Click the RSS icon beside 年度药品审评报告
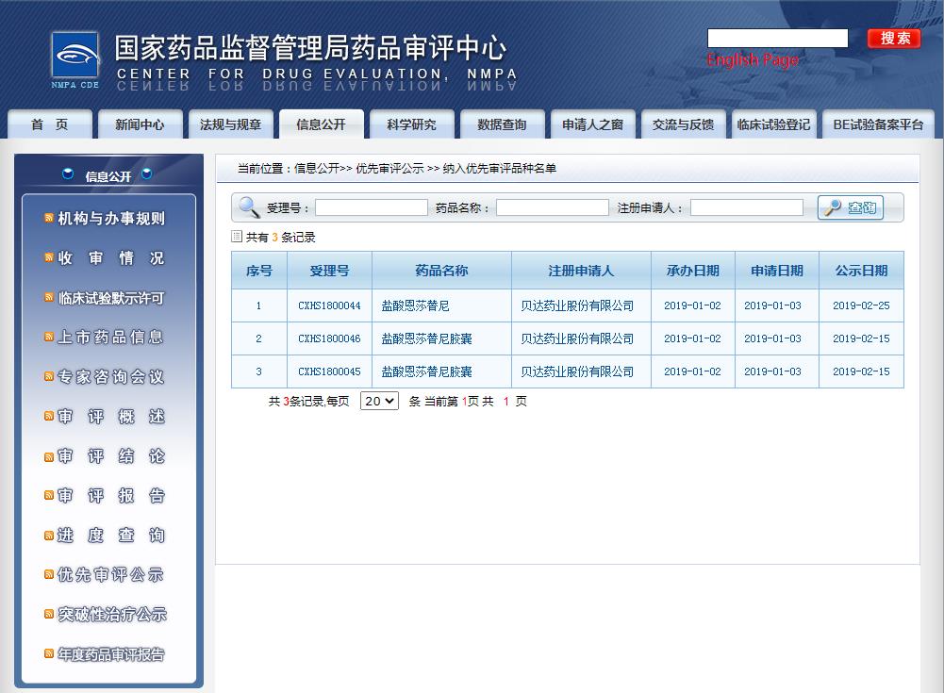The image size is (944, 693). pyautogui.click(x=49, y=654)
